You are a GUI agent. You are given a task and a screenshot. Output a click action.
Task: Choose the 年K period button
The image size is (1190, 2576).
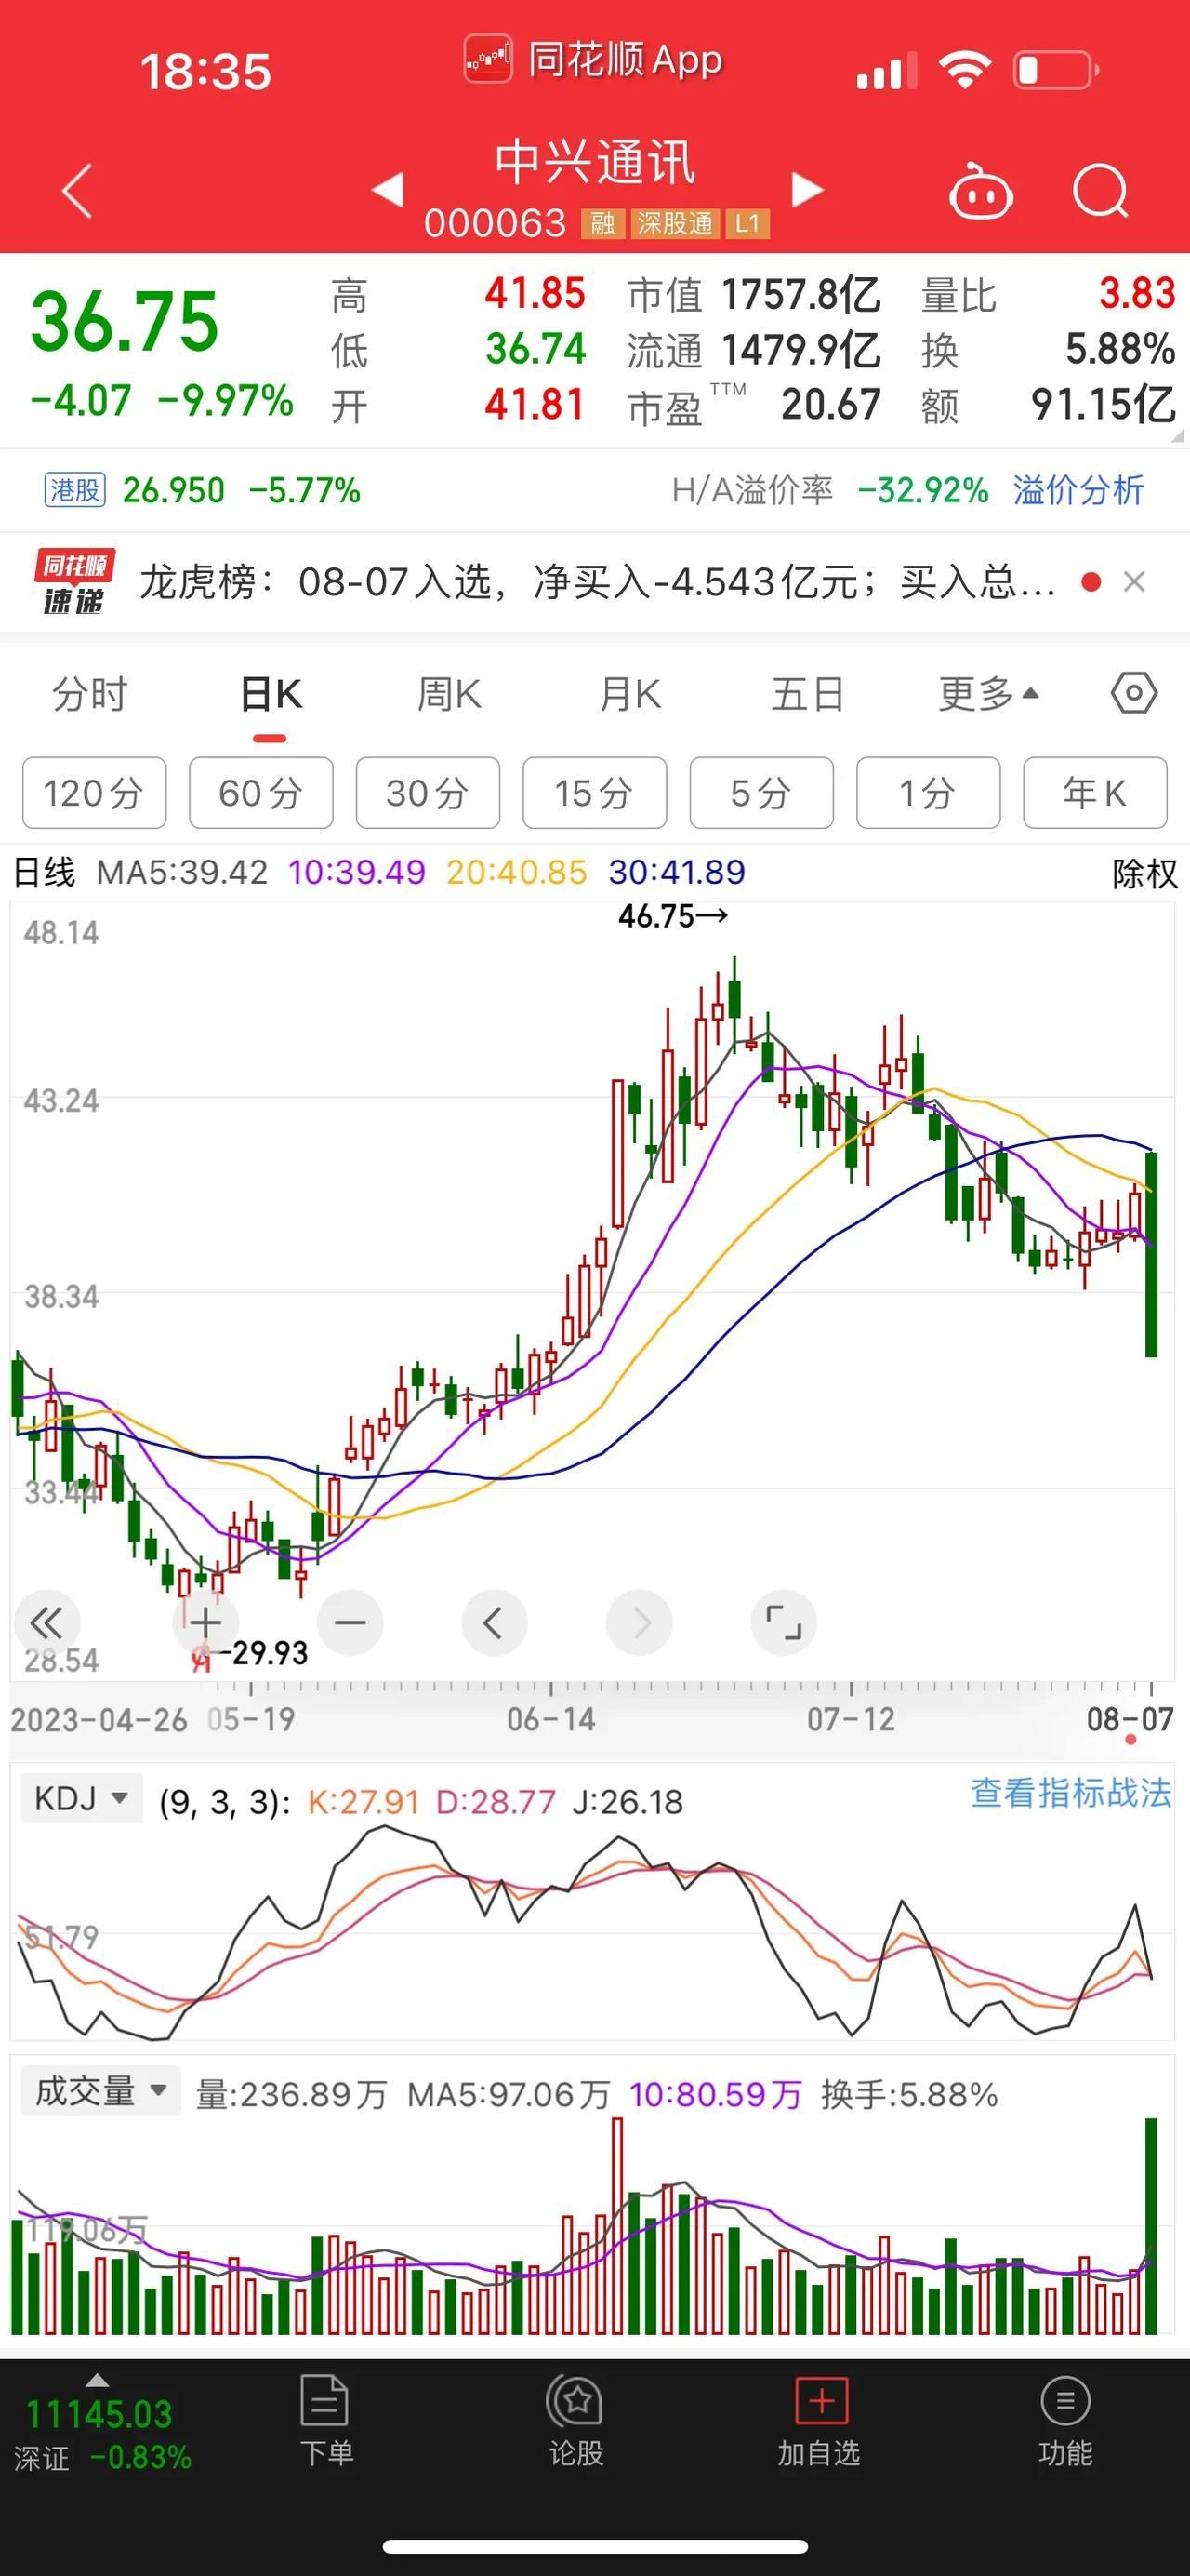[1095, 793]
